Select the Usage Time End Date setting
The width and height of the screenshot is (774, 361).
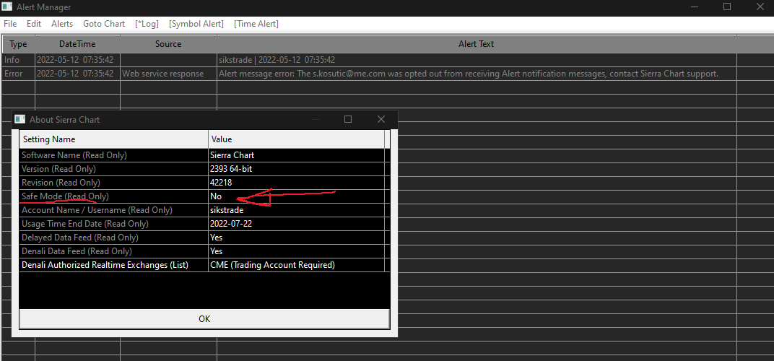113,224
